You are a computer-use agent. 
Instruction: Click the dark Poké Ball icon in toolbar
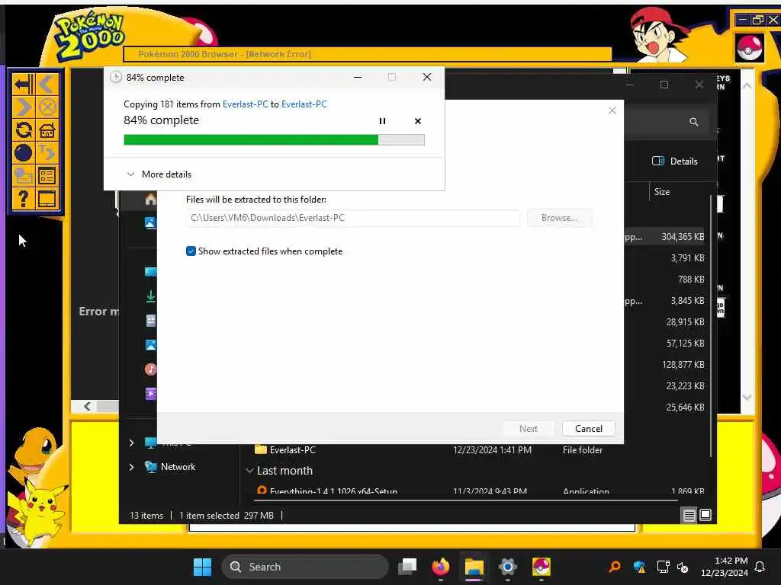[24, 152]
